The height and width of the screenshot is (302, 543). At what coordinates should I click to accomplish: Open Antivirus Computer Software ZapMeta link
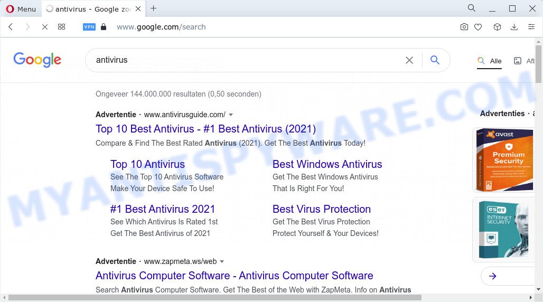click(235, 276)
